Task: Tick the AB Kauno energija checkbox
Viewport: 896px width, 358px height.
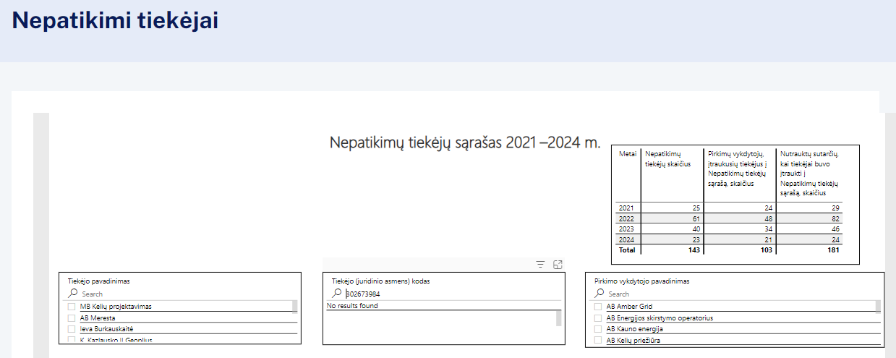Action: [598, 328]
